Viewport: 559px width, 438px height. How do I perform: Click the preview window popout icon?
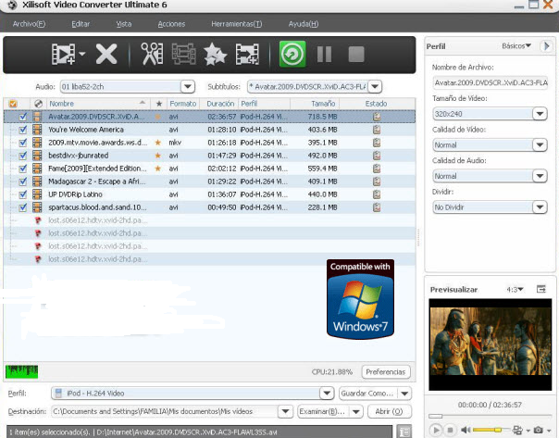(x=541, y=289)
